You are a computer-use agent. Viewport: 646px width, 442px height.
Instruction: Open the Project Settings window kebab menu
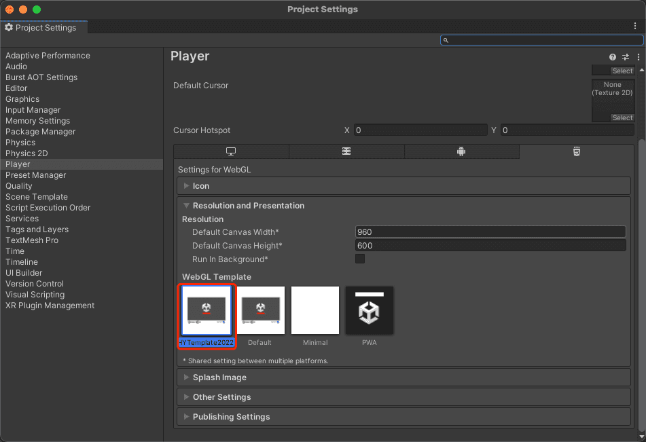click(x=635, y=26)
